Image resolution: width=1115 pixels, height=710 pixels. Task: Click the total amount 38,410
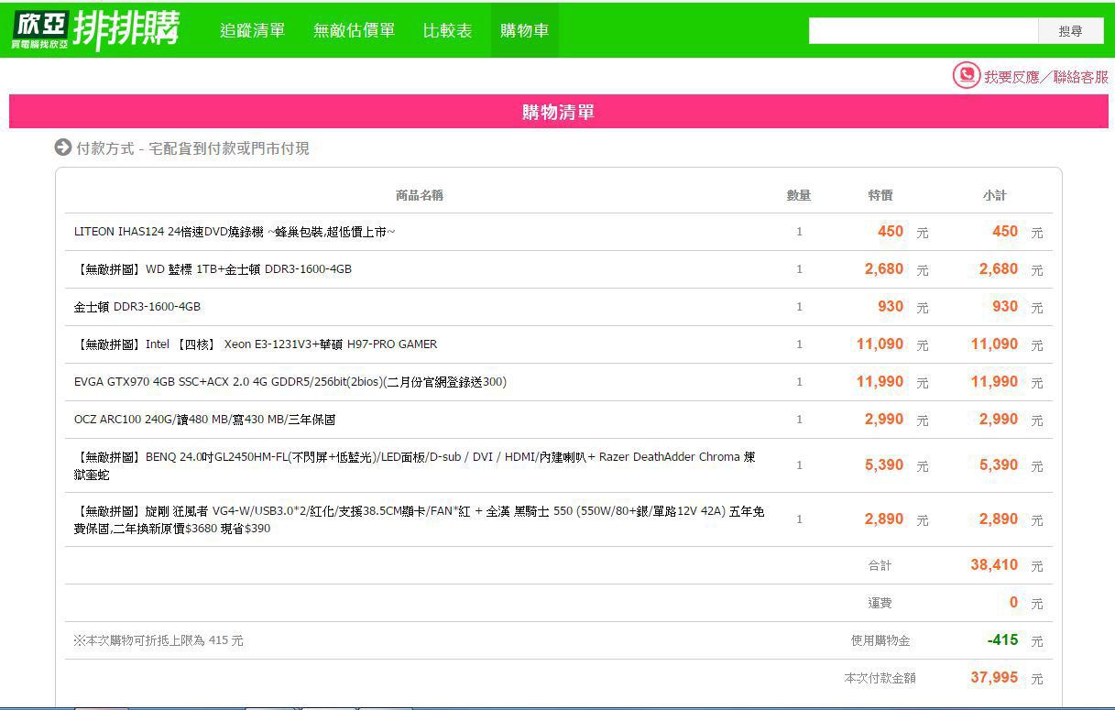click(995, 565)
